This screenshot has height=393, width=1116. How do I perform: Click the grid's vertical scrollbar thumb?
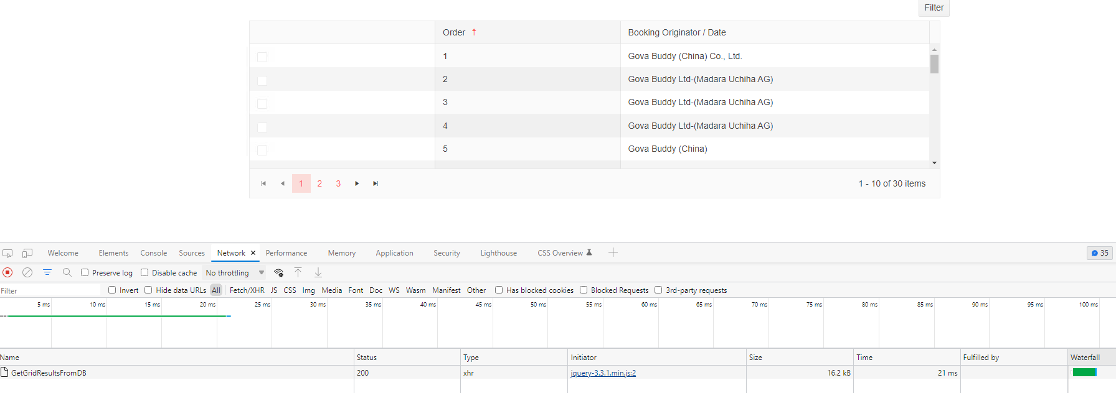934,64
